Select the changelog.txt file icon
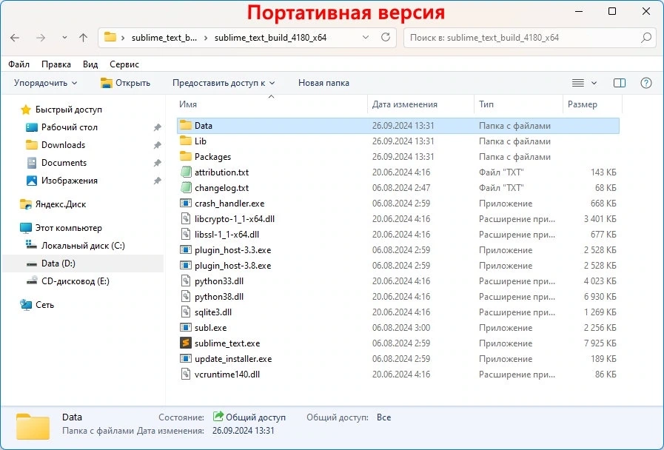 (x=186, y=187)
